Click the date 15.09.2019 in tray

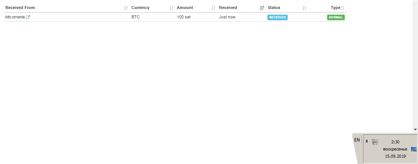coord(395,156)
